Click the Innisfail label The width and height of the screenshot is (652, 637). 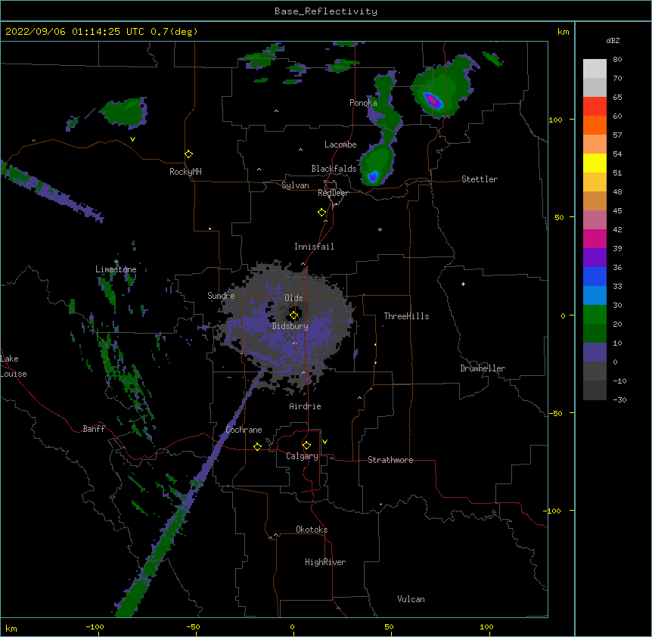(x=314, y=247)
